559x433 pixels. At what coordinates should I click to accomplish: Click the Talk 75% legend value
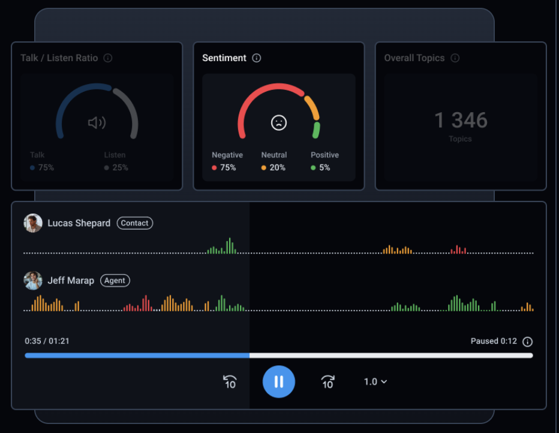point(42,167)
